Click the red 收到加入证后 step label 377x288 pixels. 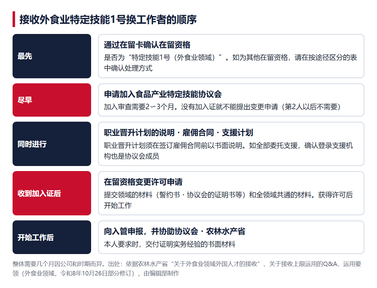click(x=52, y=193)
